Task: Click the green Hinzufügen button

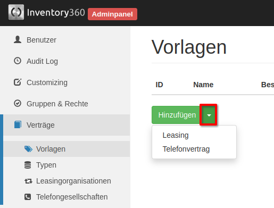Action: click(x=177, y=115)
